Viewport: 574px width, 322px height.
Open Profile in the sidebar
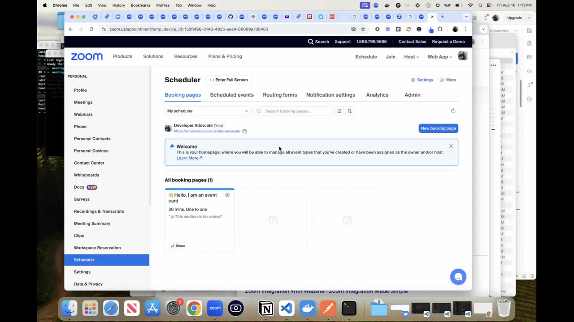pyautogui.click(x=80, y=90)
